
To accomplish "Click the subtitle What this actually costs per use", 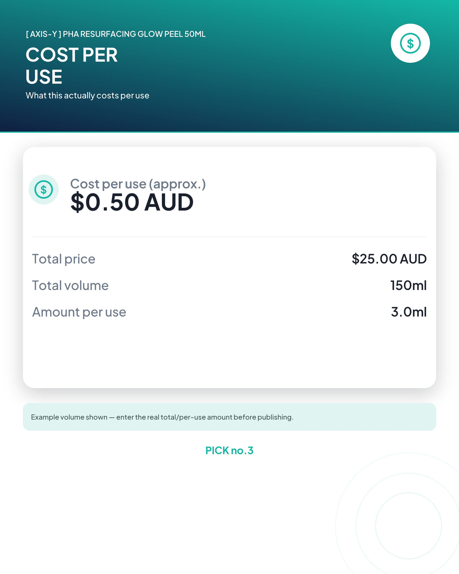I will [87, 96].
